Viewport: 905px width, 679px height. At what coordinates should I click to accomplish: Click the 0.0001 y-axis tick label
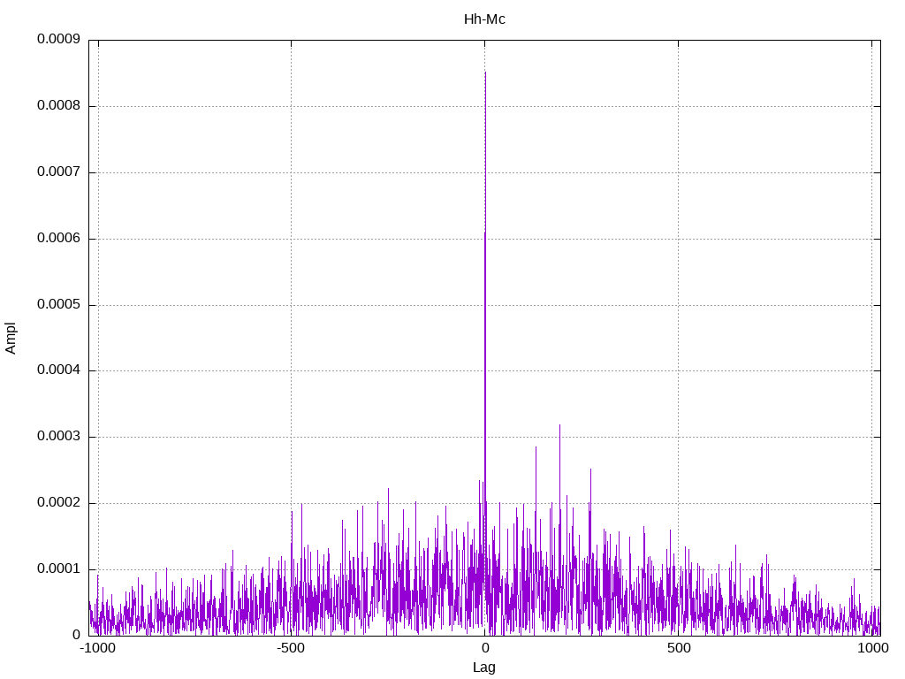pyautogui.click(x=58, y=569)
